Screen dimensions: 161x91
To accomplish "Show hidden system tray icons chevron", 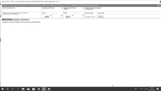I will (x=139, y=89).
